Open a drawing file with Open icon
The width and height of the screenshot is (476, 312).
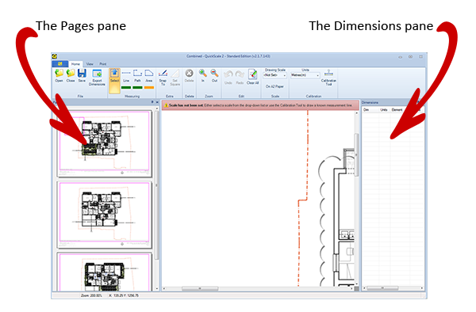click(x=59, y=75)
